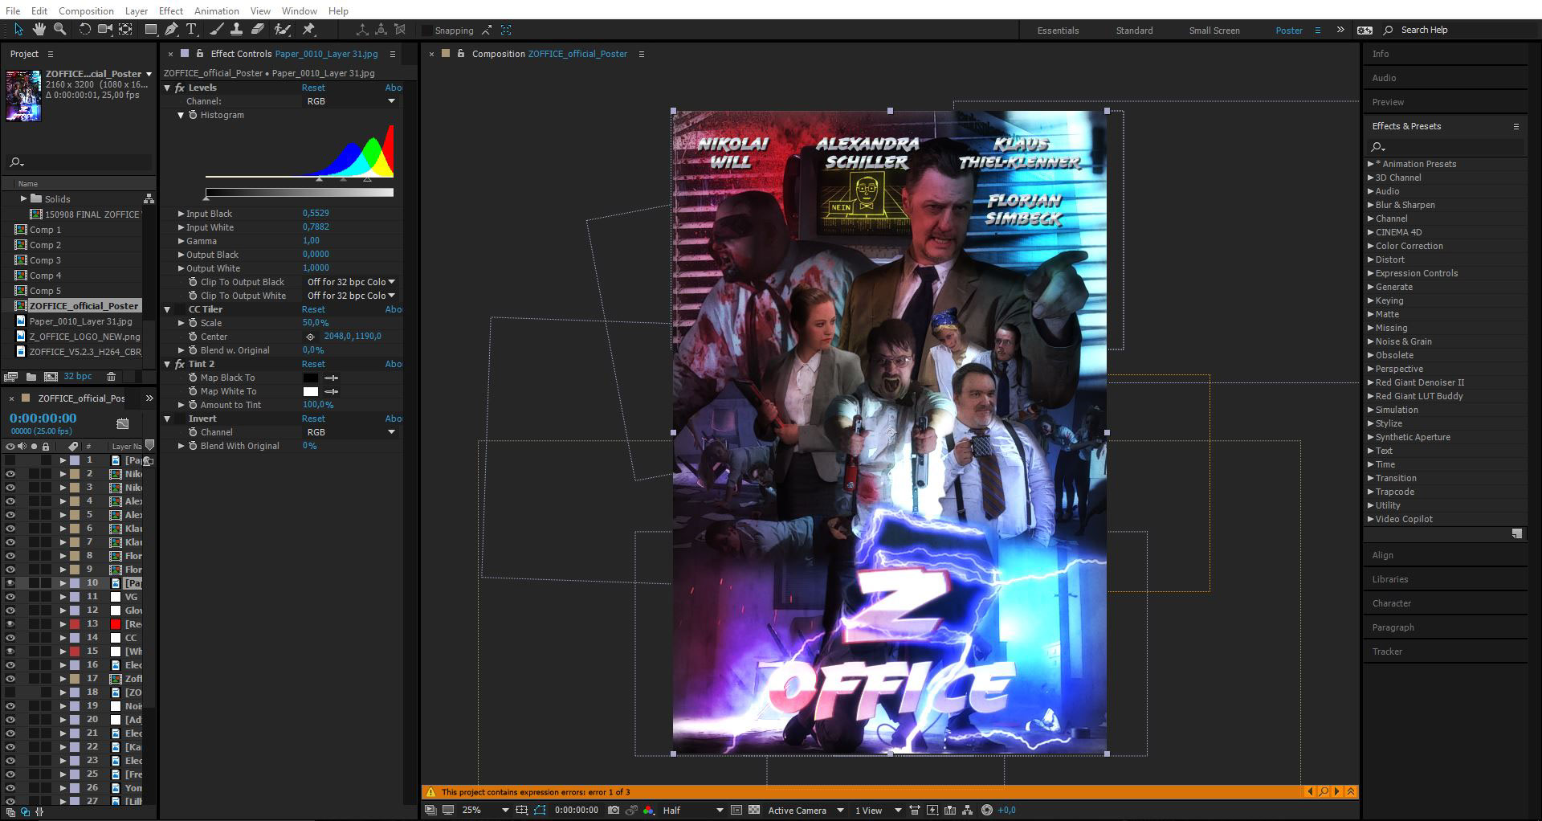Expand the Solids folder in Project panel

click(23, 198)
